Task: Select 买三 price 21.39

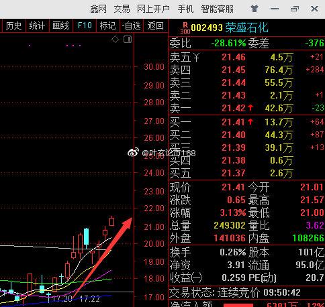Action: coord(234,147)
